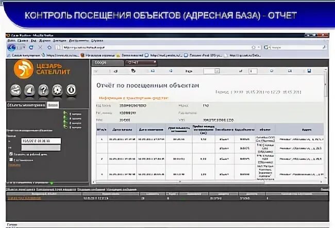This screenshot has width=335, height=228.
Task: Select the white second tab in the left panel
Action: (x=53, y=105)
